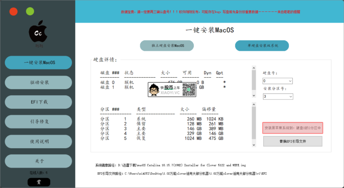Click the 硬盘详情 section label

tap(105, 60)
